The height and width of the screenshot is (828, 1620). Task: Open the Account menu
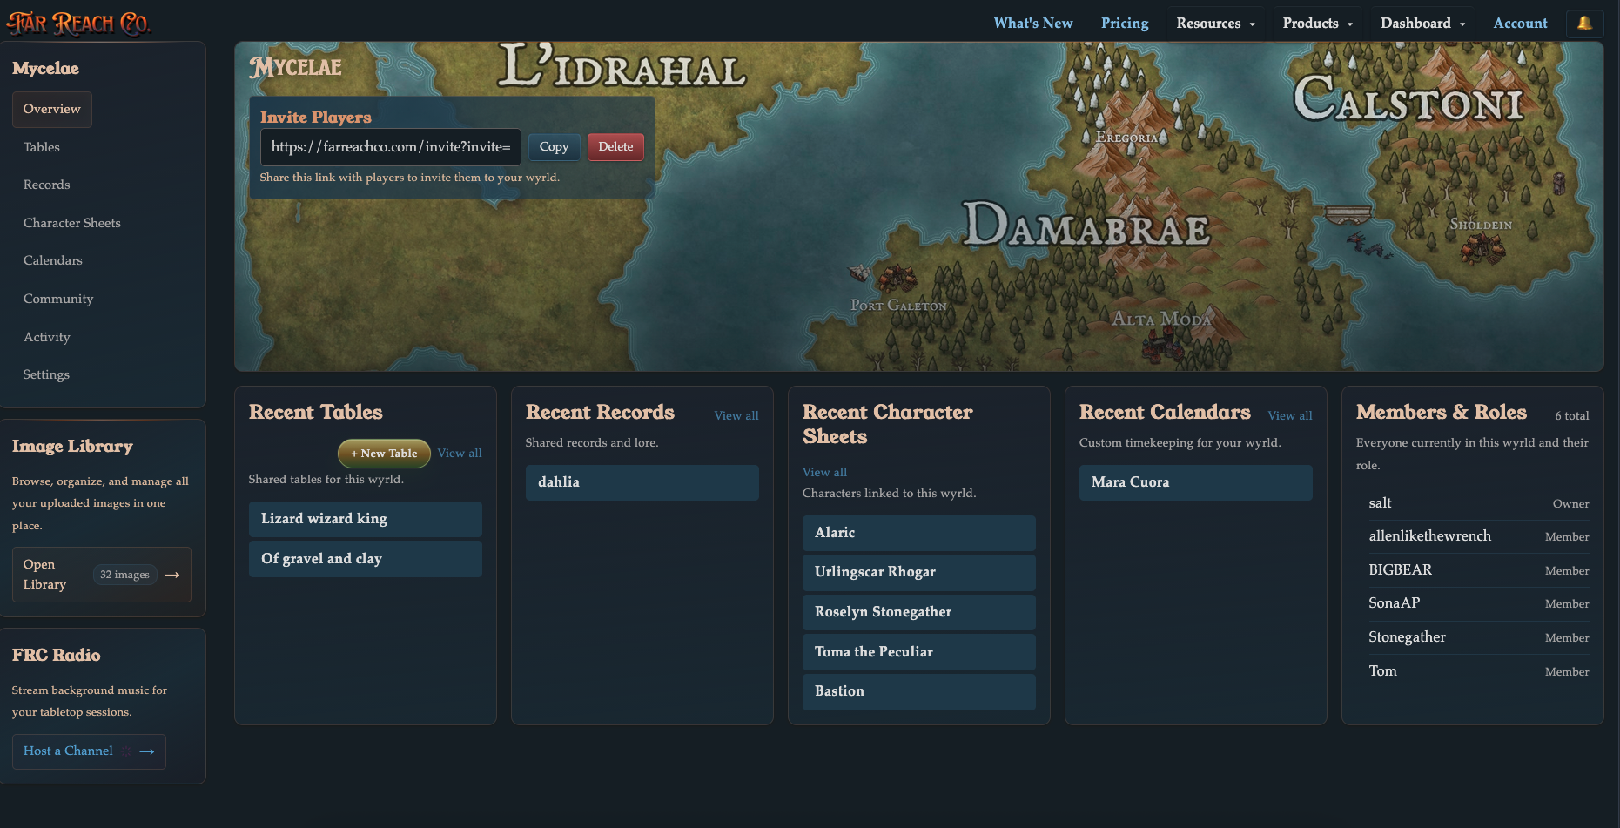(1520, 24)
